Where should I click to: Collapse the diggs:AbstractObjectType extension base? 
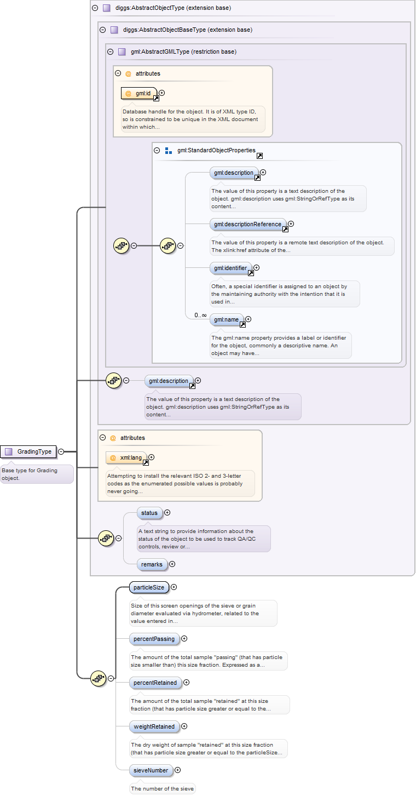coord(95,8)
